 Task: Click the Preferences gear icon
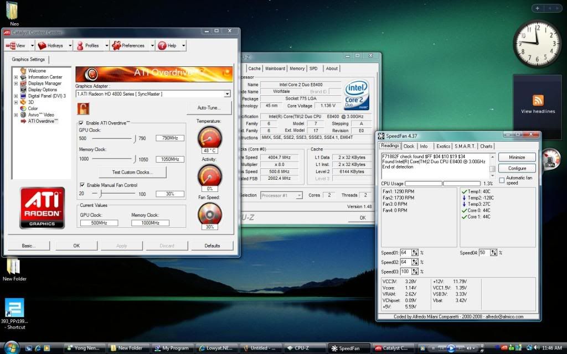pos(116,45)
